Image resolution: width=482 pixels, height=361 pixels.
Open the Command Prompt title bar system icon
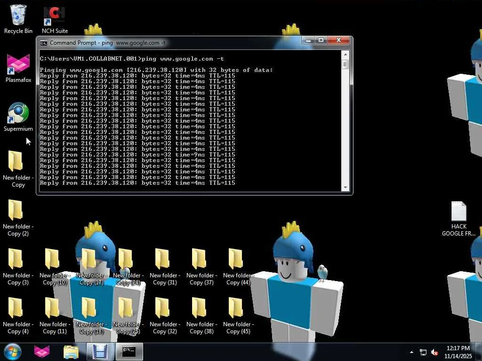(x=44, y=43)
